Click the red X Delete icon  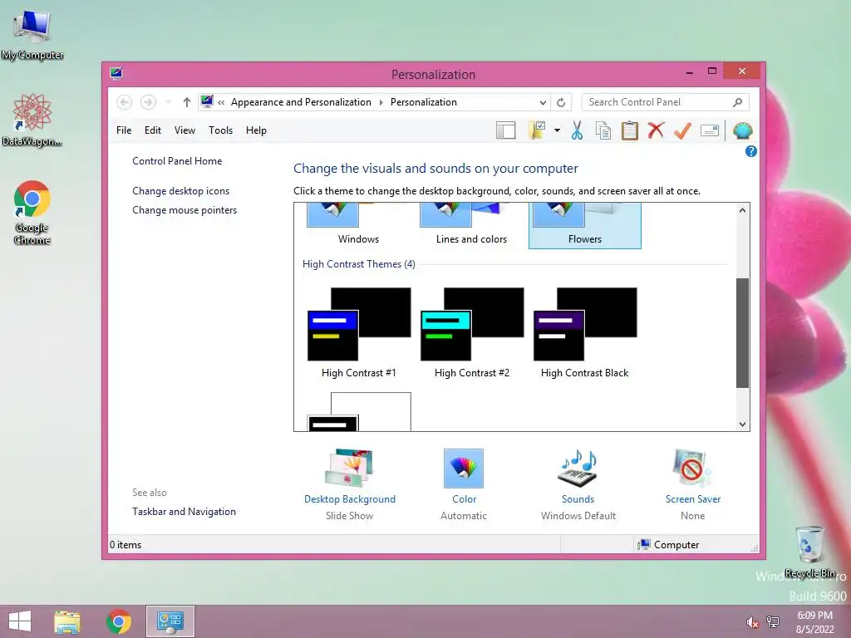coord(656,130)
